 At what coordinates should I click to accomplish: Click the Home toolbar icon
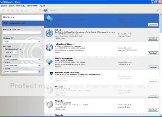(x=3, y=11)
